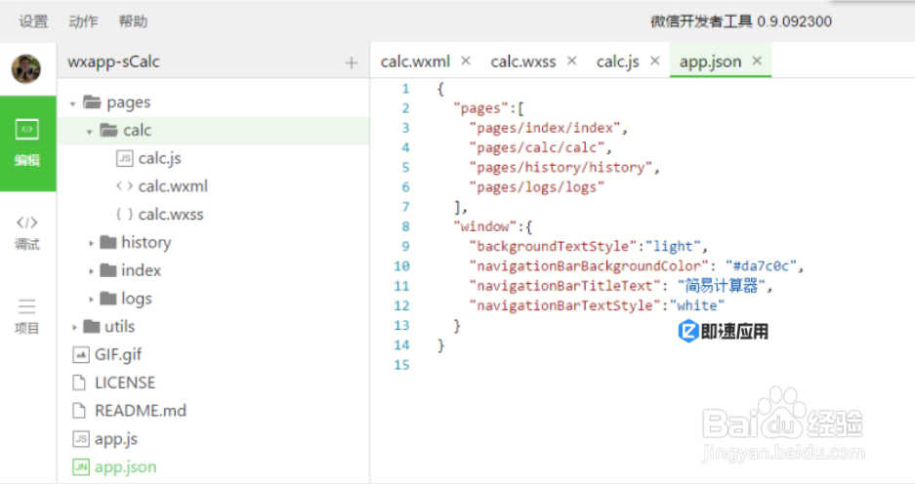Select GIF.gif image file
915x484 pixels.
(x=118, y=354)
